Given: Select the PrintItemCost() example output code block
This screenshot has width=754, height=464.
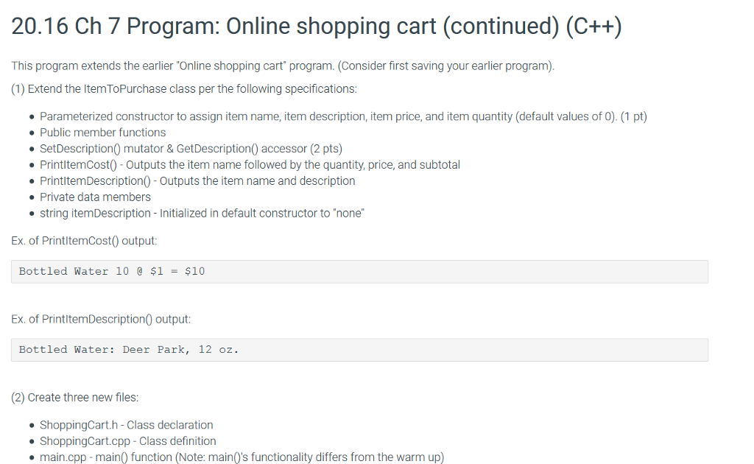Looking at the screenshot, I should 359,272.
